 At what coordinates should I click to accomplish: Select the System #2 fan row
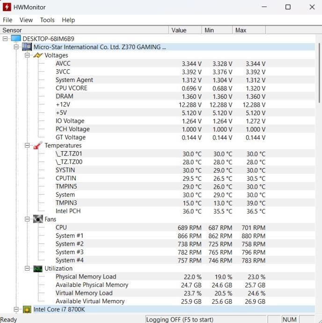(185, 244)
